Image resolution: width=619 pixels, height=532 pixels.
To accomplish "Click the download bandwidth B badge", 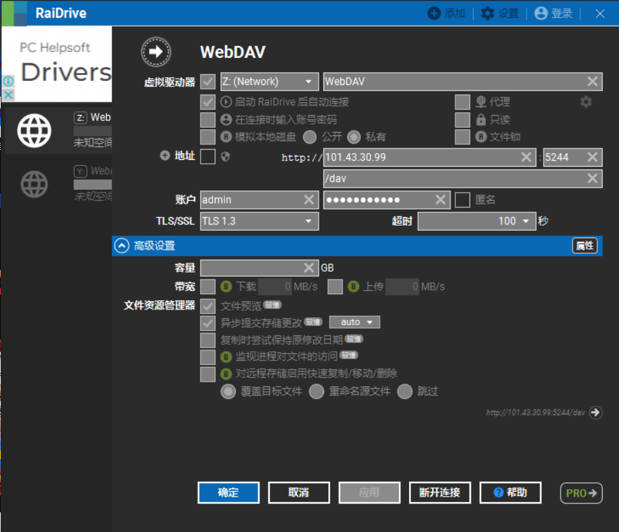I will (226, 286).
